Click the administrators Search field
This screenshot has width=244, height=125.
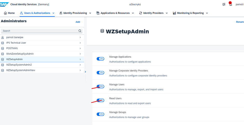tap(39, 31)
